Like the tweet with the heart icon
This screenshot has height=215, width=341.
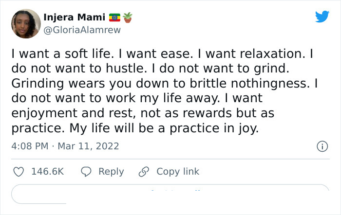(19, 172)
